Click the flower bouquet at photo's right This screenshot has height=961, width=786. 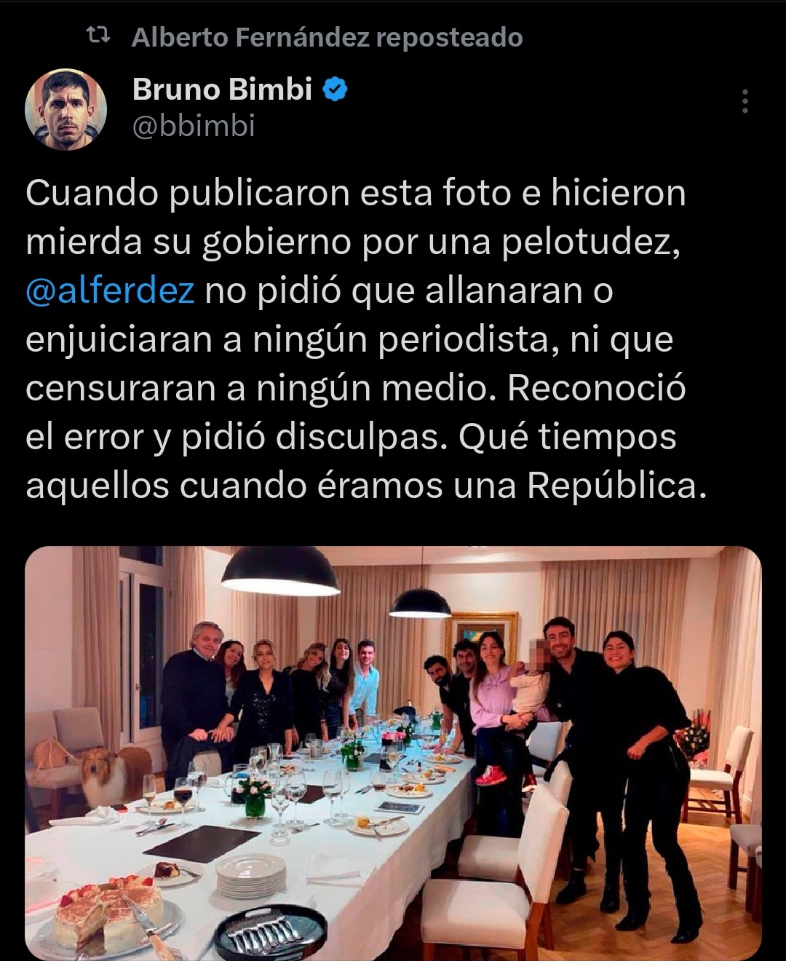(693, 737)
